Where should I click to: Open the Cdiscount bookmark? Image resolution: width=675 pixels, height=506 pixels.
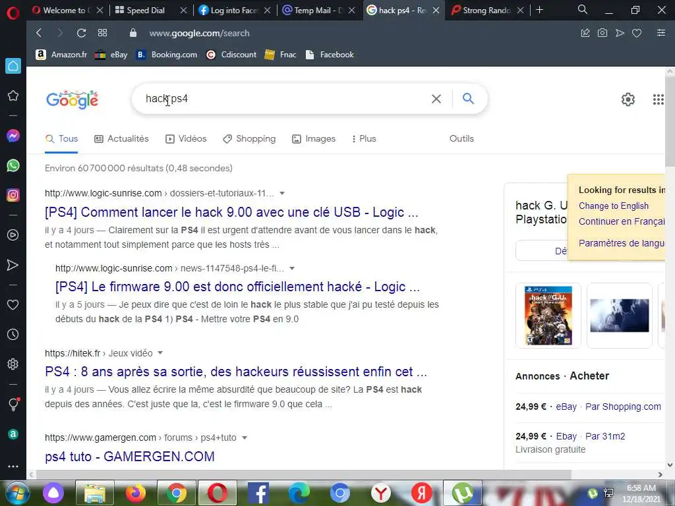click(x=231, y=55)
